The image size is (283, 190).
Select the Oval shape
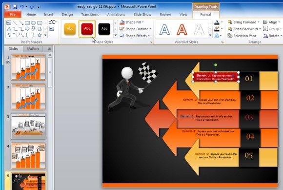coord(33,23)
